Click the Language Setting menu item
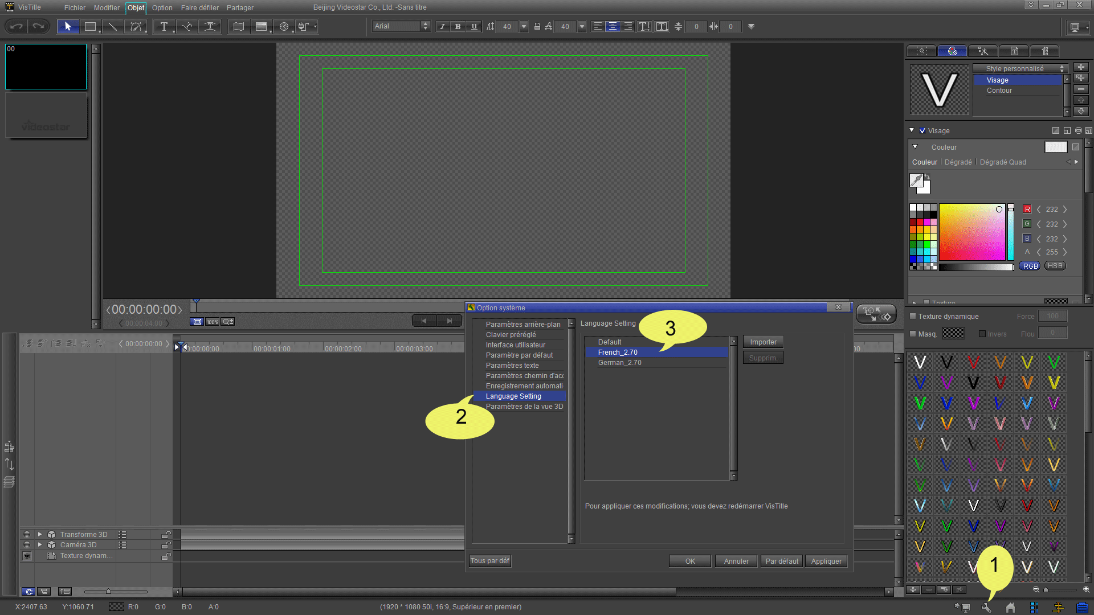 (x=514, y=396)
